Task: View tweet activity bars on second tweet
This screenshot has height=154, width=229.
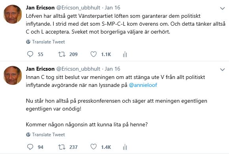Action: tap(125, 147)
